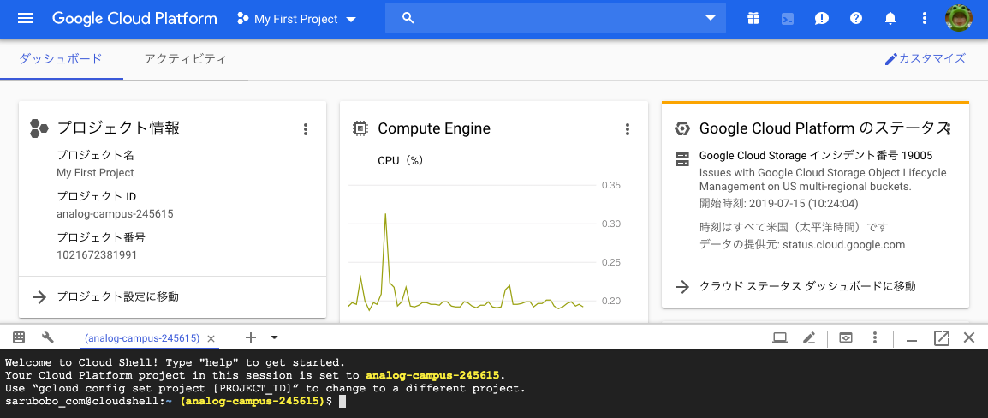Expand the search bar dropdown arrow
This screenshot has height=418, width=988.
[x=710, y=18]
